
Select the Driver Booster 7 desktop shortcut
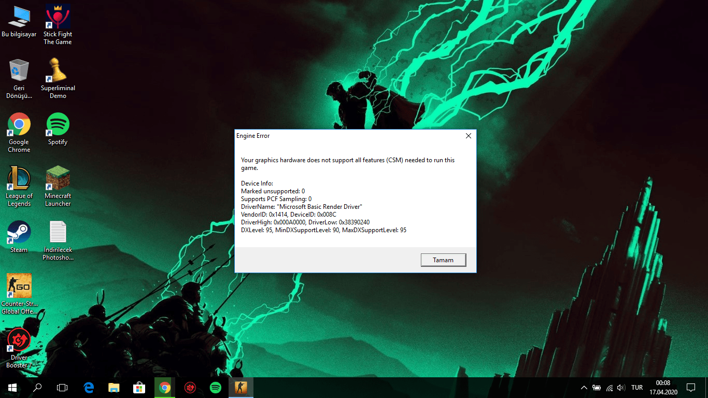tap(19, 348)
